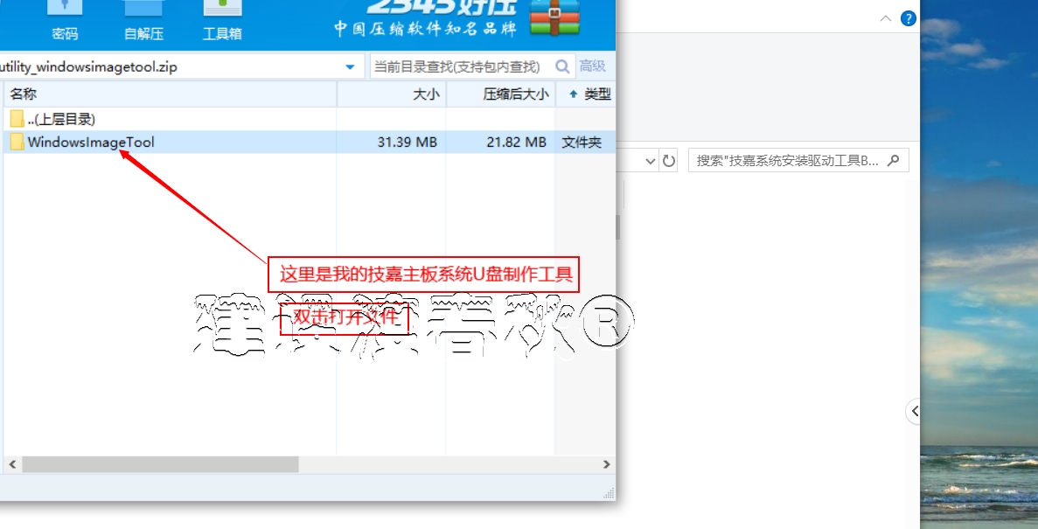The image size is (1038, 529).
Task: Click the refresh icon beside the browser dropdown
Action: 669,160
